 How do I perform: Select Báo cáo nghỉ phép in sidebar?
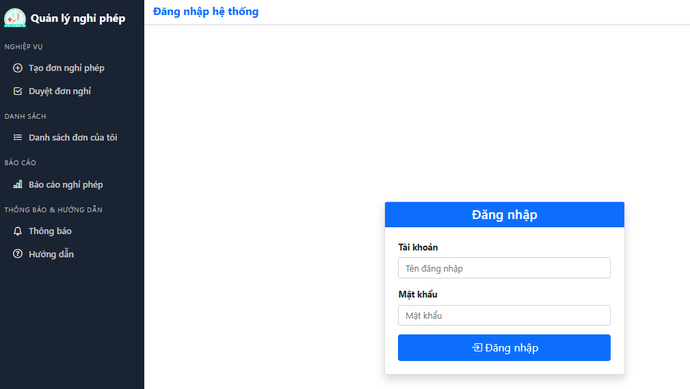click(66, 185)
